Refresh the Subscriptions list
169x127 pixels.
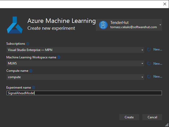coord(149,49)
